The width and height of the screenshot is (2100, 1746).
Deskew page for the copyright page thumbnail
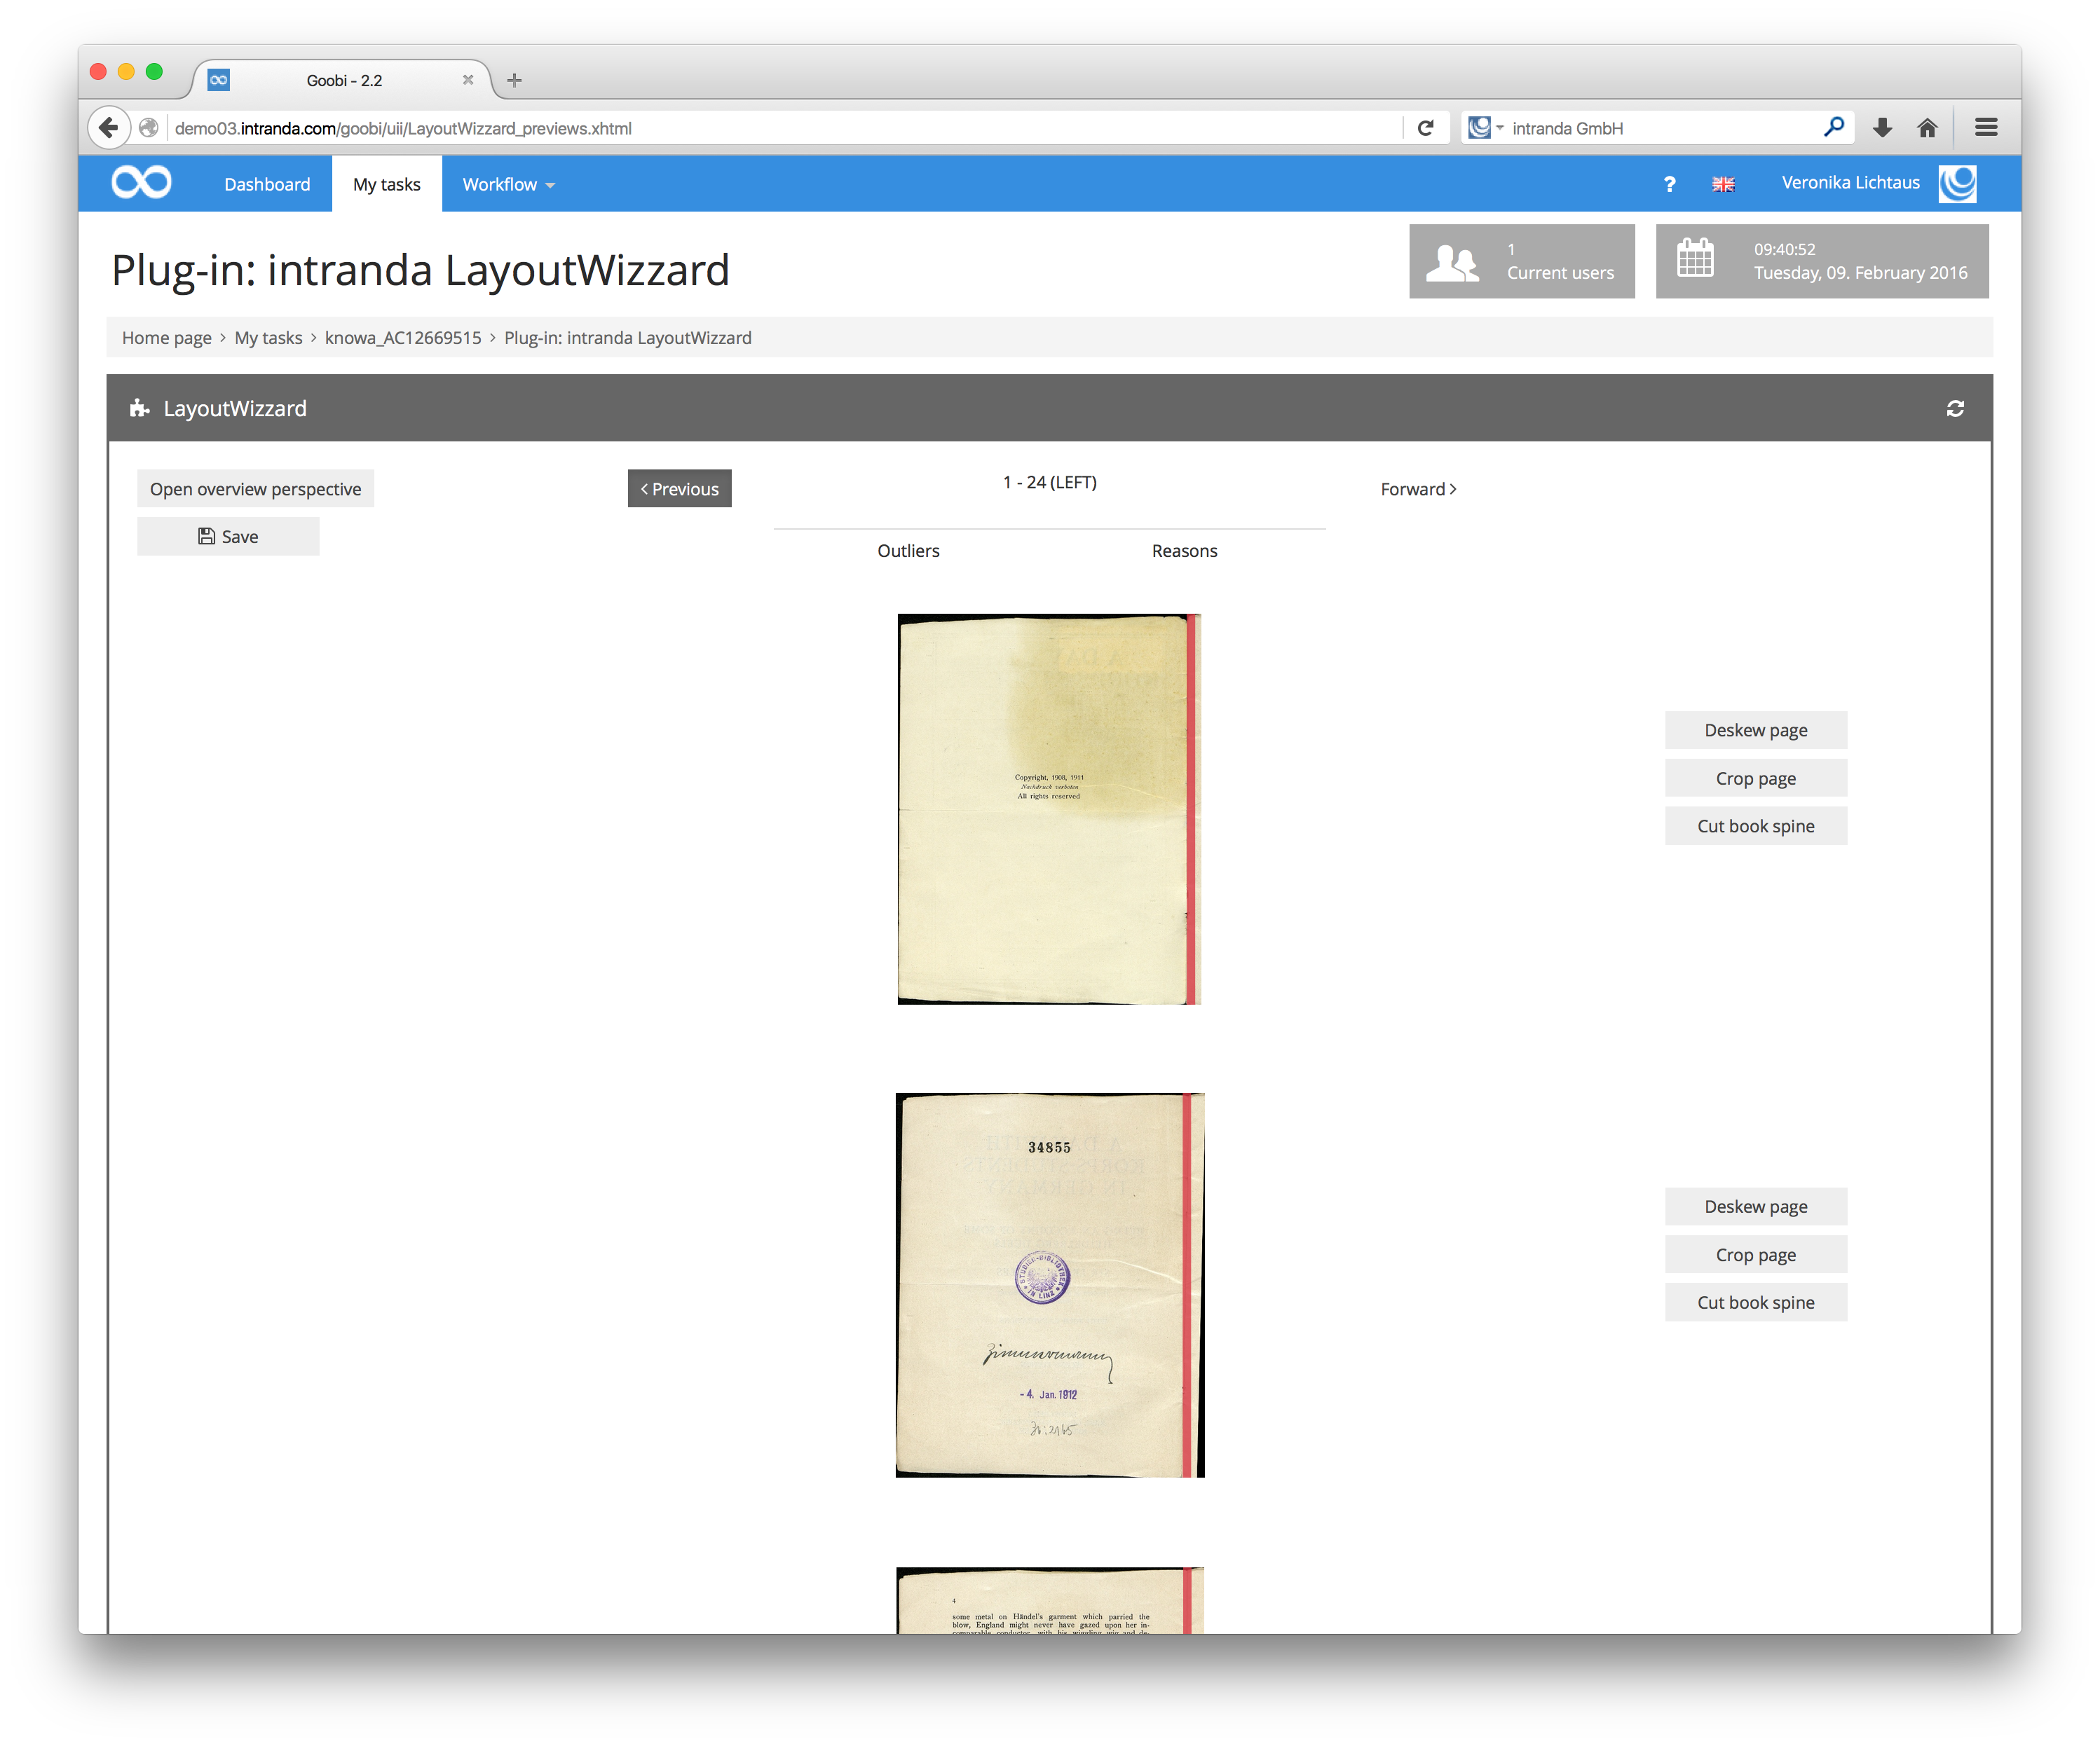[x=1755, y=731]
